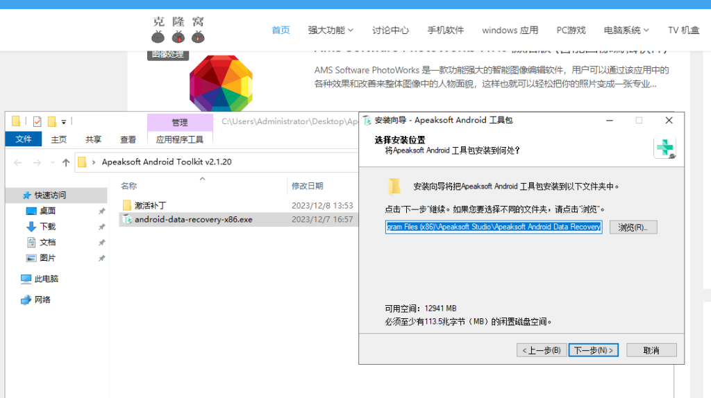The image size is (711, 398).
Task: Minimize the installer wizard window
Action: point(610,121)
